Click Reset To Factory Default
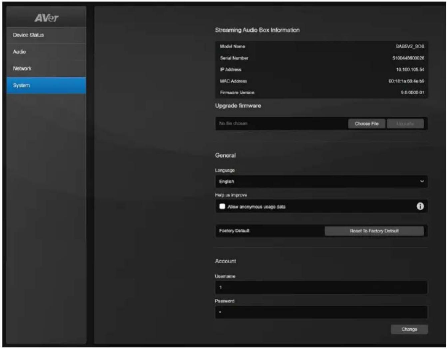The width and height of the screenshot is (447, 349). [x=374, y=231]
